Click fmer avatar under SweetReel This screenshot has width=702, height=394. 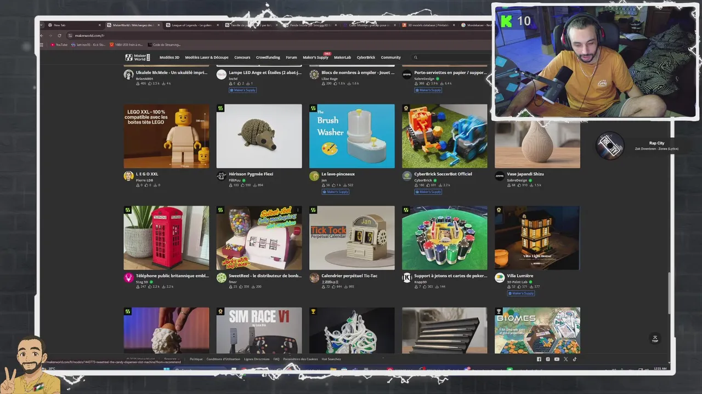221,278
